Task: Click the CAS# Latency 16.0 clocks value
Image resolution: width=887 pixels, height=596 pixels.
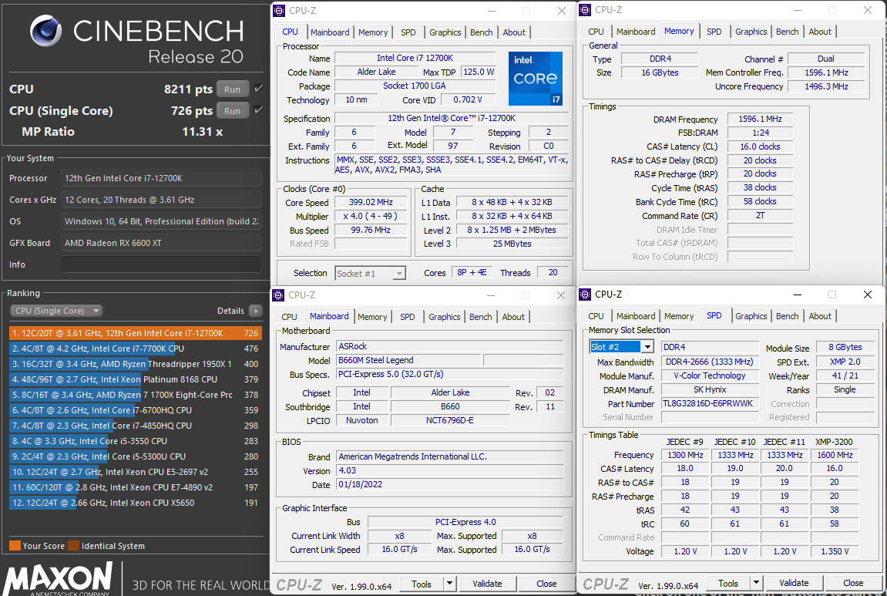Action: click(x=760, y=146)
